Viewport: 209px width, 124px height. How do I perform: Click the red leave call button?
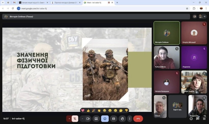coord(138,119)
